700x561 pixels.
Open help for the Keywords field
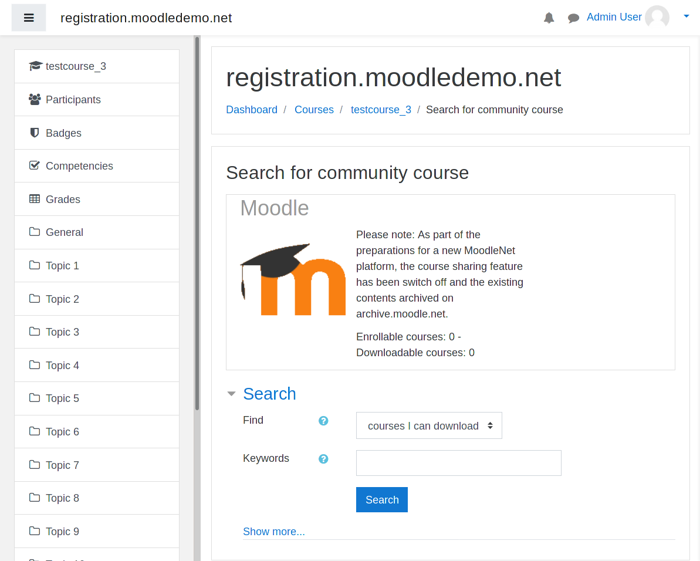pyautogui.click(x=323, y=459)
